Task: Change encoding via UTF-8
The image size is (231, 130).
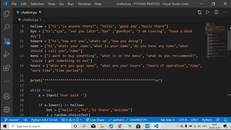Action: coord(183,120)
